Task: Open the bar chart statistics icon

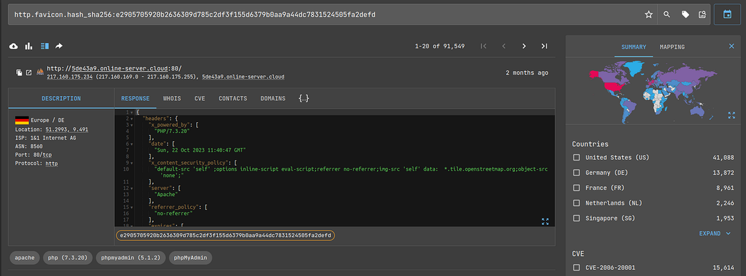Action: pos(29,46)
